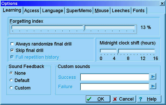166x105 pixels.
Task: Open Help for options dialog
Action: 148,99
